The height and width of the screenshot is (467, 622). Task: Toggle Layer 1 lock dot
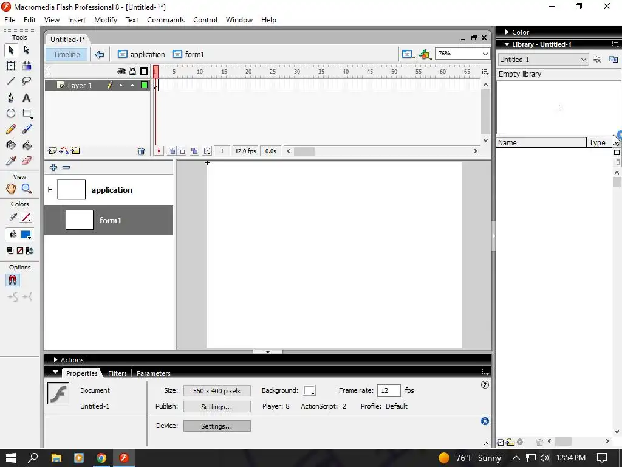click(132, 85)
